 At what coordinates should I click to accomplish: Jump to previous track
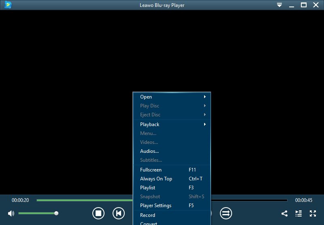tap(119, 213)
